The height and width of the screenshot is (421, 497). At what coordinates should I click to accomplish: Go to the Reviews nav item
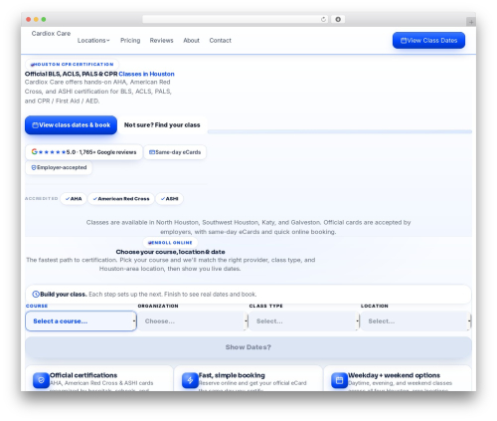click(x=161, y=41)
